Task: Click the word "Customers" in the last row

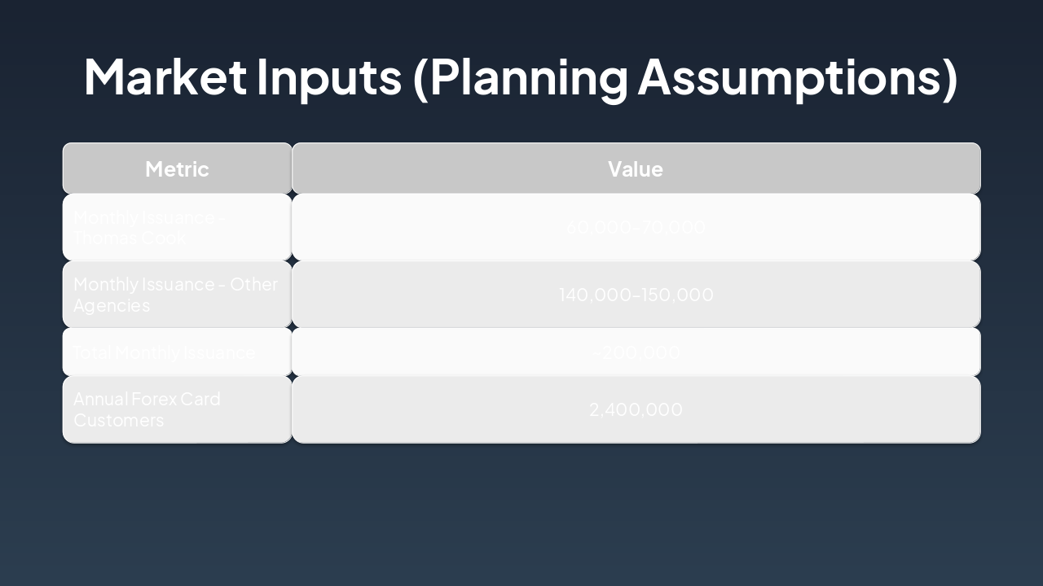Action: point(118,420)
